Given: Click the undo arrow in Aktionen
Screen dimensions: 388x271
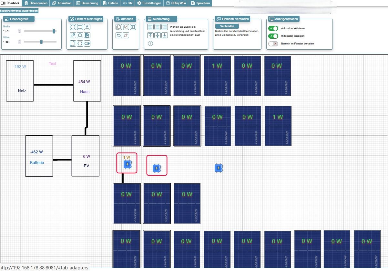Looking at the screenshot, I should [119, 35].
